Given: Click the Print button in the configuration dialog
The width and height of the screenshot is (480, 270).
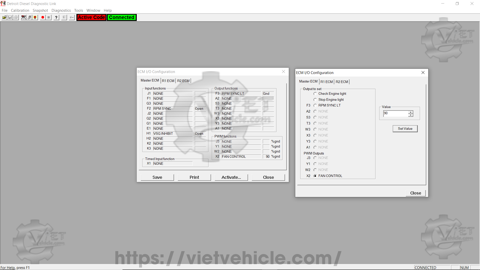Looking at the screenshot, I should [194, 177].
